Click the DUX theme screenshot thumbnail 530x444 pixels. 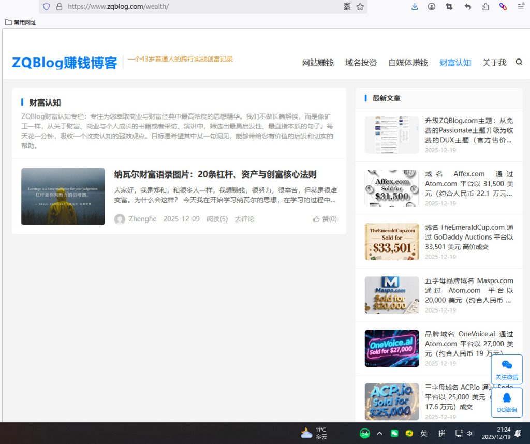click(392, 135)
